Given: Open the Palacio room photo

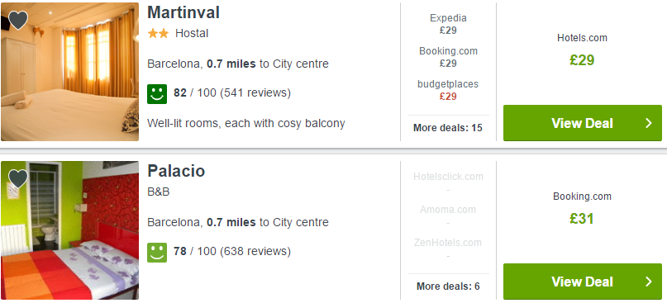Looking at the screenshot, I should pos(69,230).
